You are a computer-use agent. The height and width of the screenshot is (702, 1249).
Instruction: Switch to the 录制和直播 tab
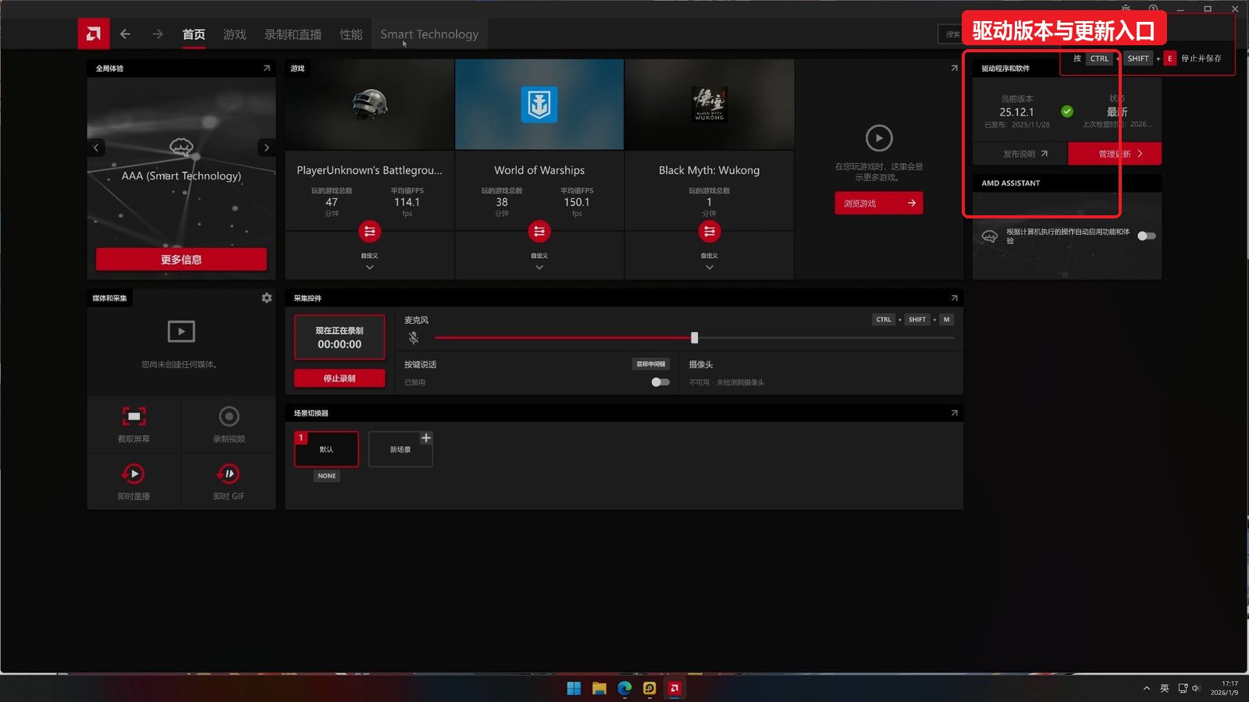(x=293, y=34)
